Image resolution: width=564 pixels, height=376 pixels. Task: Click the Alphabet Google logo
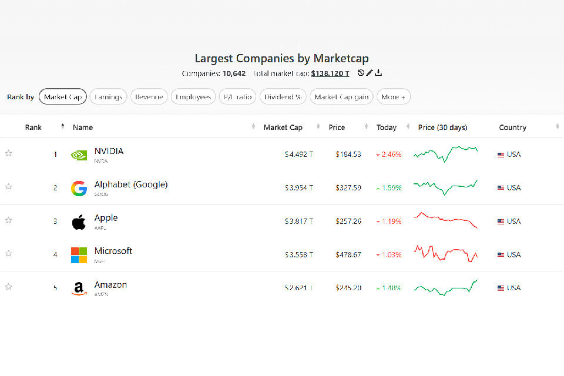pos(79,188)
